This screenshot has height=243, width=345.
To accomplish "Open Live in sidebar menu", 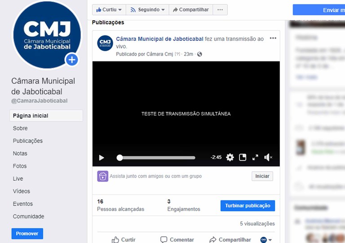I will point(18,179).
